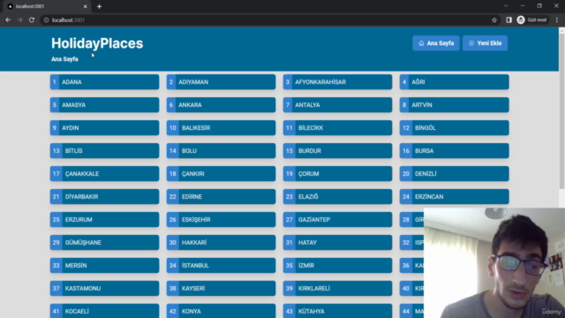Open the tab search chevron
Image resolution: width=565 pixels, height=318 pixels.
(x=506, y=6)
